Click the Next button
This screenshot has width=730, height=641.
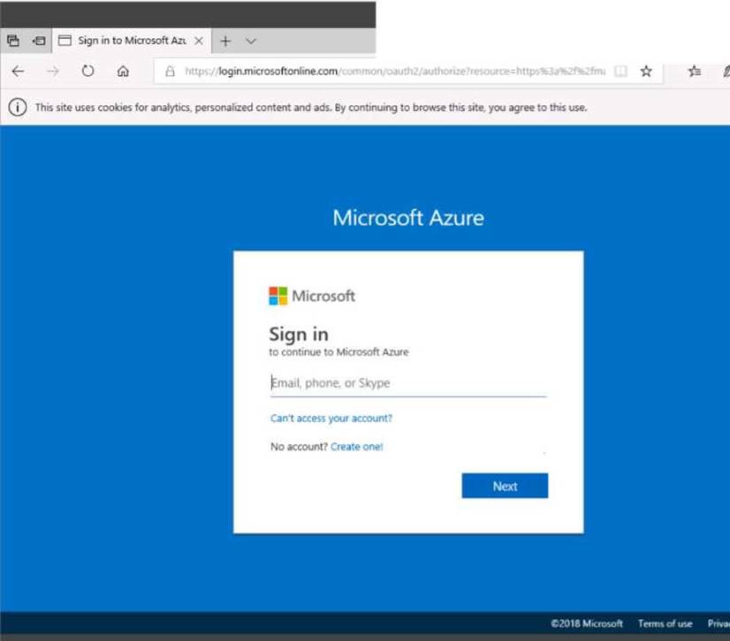[x=505, y=486]
